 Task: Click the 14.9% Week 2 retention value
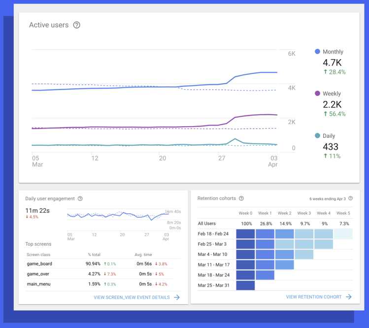[x=285, y=224]
